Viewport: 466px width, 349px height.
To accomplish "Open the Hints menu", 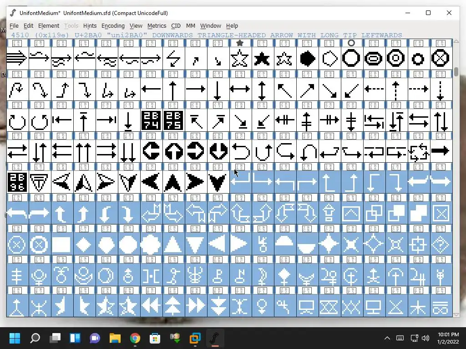I will pyautogui.click(x=90, y=26).
